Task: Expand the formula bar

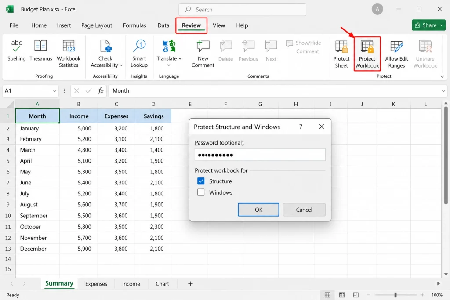Action: click(x=443, y=91)
